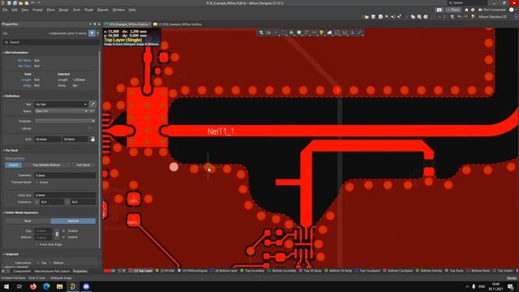Image resolution: width=519 pixels, height=292 pixels.
Task: Click the Properties panel vertical scrollbar
Action: click(100, 149)
